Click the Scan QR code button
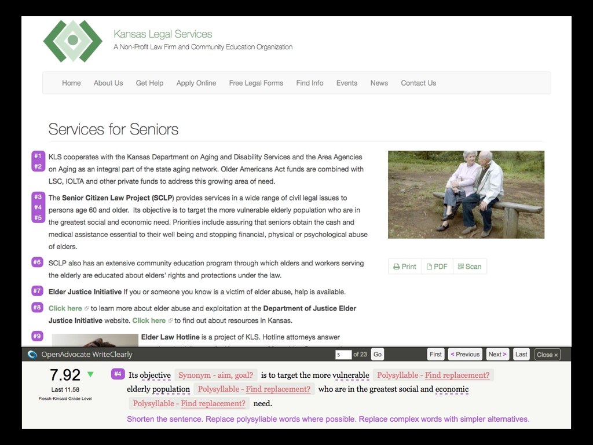 pos(470,267)
